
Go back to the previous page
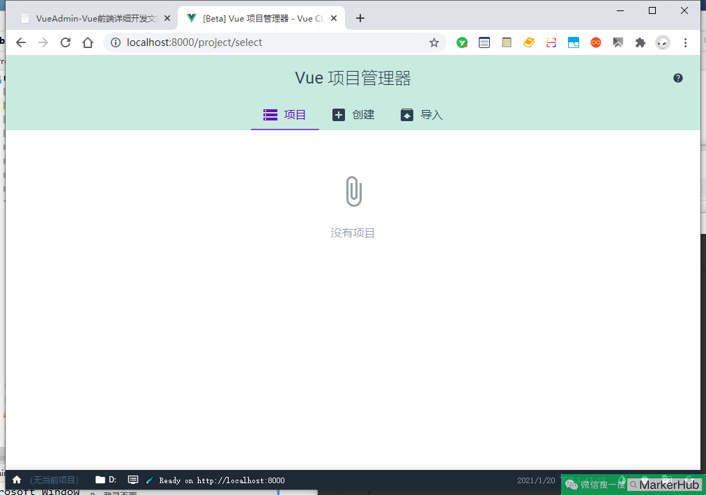pos(21,42)
